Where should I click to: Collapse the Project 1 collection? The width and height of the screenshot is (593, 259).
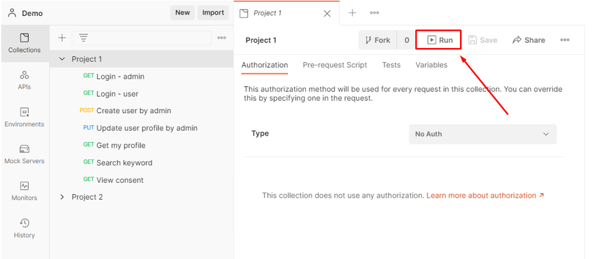pos(62,59)
